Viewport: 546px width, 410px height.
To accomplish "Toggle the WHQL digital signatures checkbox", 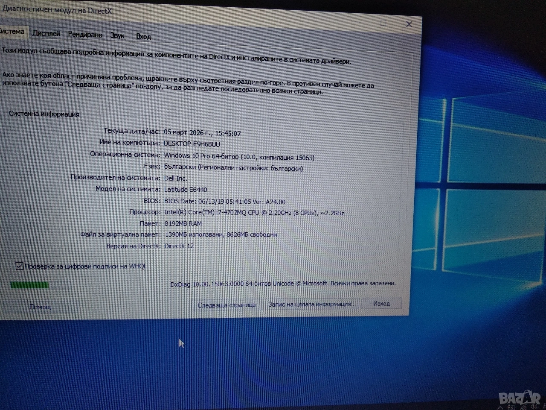I will click(19, 266).
